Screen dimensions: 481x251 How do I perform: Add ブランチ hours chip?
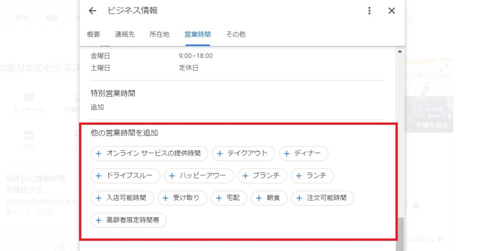(x=262, y=176)
